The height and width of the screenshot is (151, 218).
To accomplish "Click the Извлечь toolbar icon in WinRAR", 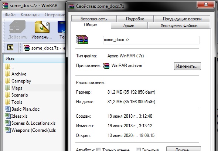I will click(42, 27).
